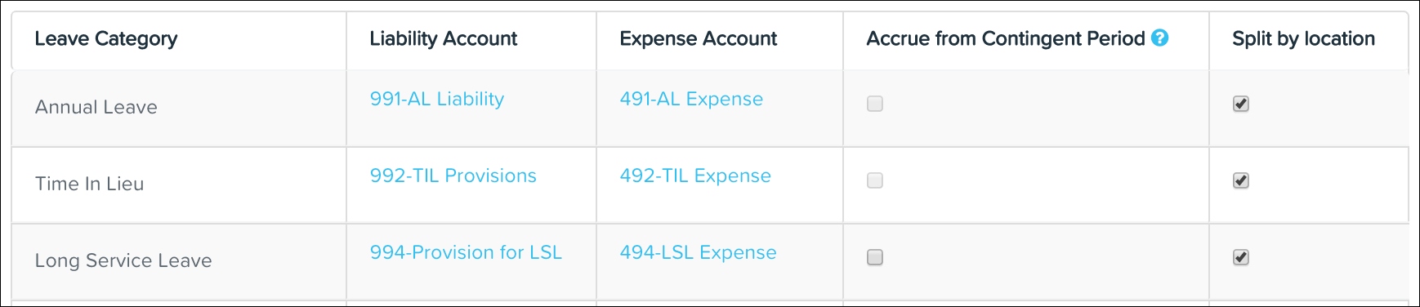
Task: Uncheck Split by location for Annual Leave
Action: click(x=1241, y=104)
